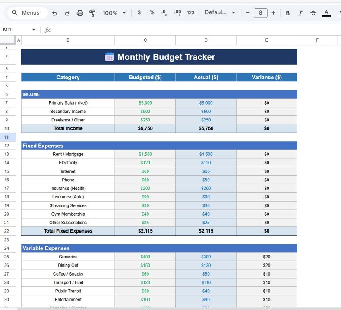341x310 pixels.
Task: Open the font family dropdown
Action: coord(220,12)
